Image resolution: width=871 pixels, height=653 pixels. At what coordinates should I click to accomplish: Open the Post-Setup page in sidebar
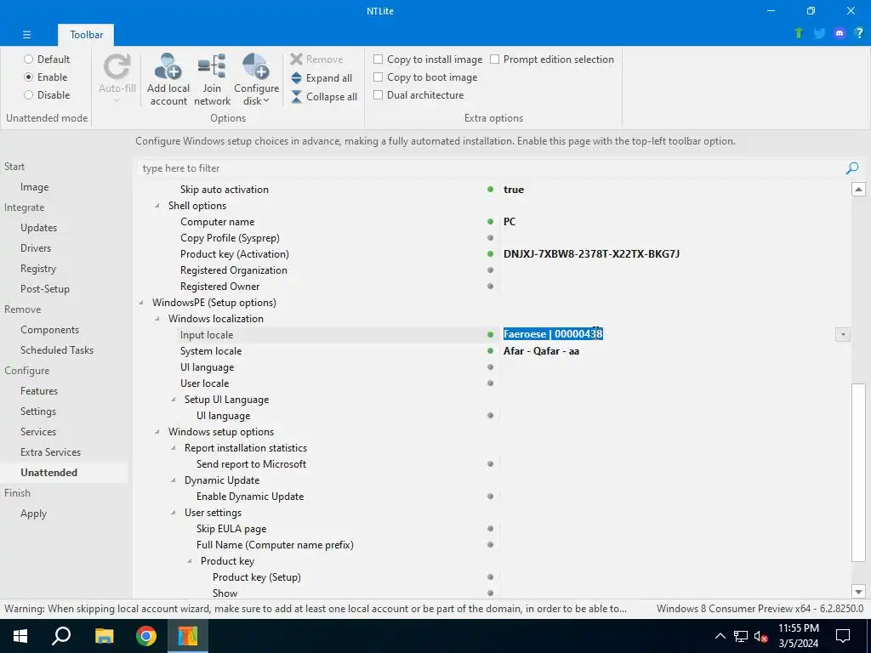pyautogui.click(x=45, y=289)
